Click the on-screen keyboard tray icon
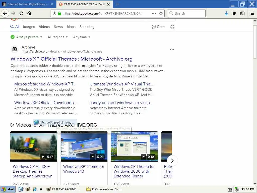257x193 pixels. pyautogui.click(x=230, y=189)
